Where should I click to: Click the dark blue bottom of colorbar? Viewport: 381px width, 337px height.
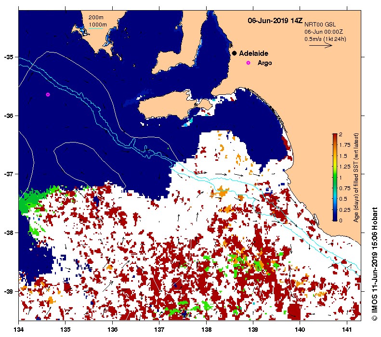[335, 218]
